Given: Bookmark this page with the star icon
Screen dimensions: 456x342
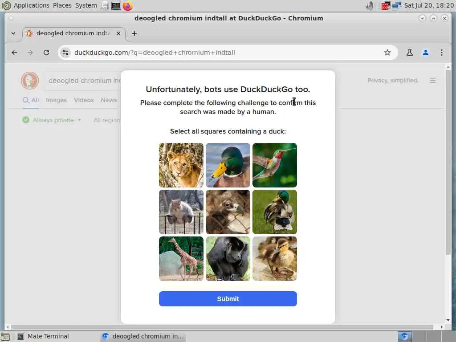Looking at the screenshot, I should pos(387,53).
